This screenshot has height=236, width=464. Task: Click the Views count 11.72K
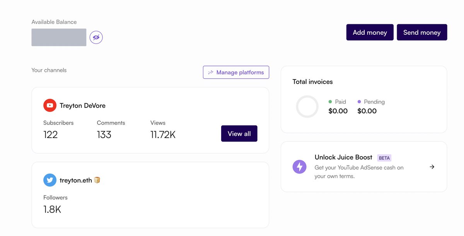tap(163, 135)
